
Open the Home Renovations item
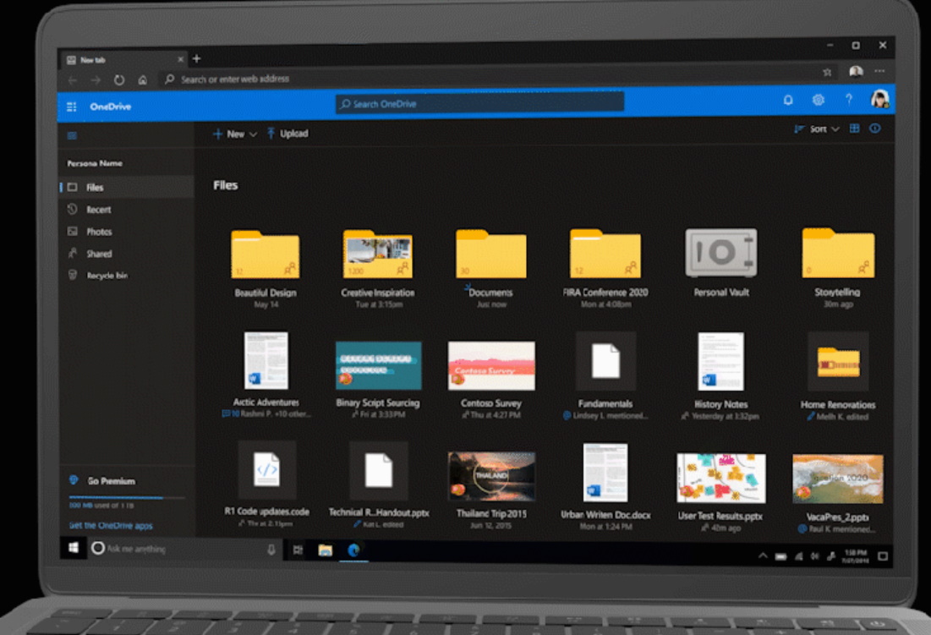pyautogui.click(x=838, y=362)
